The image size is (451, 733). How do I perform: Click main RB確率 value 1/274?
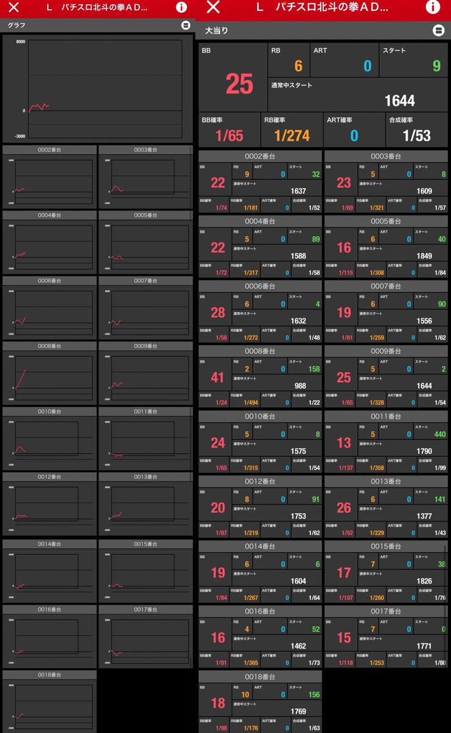click(292, 136)
